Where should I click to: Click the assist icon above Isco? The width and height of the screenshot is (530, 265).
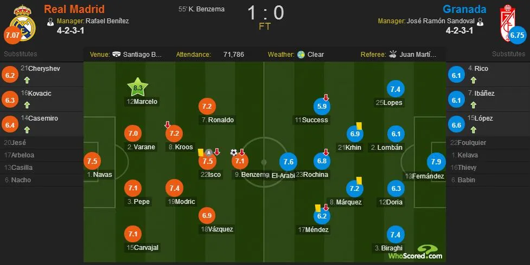click(209, 153)
